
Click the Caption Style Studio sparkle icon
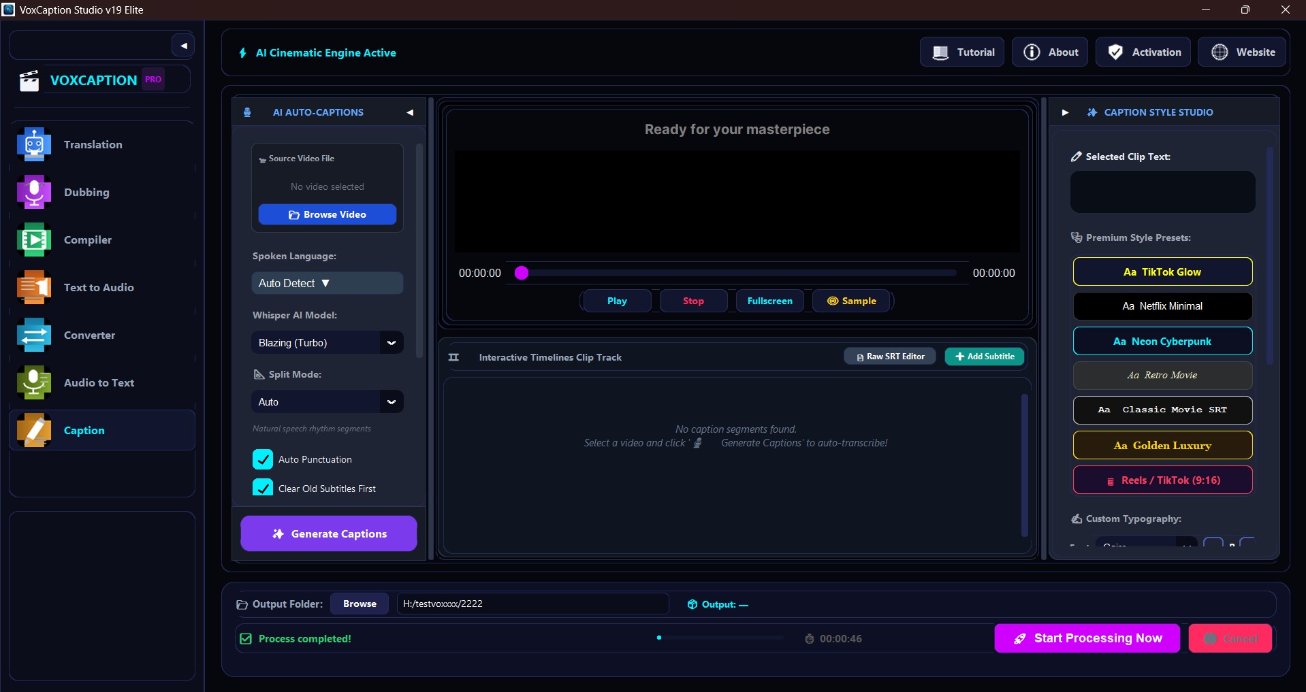[1092, 112]
